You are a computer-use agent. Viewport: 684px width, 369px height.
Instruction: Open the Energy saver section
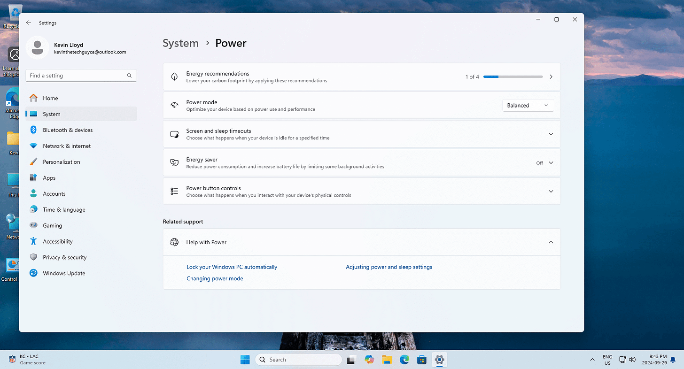point(362,162)
